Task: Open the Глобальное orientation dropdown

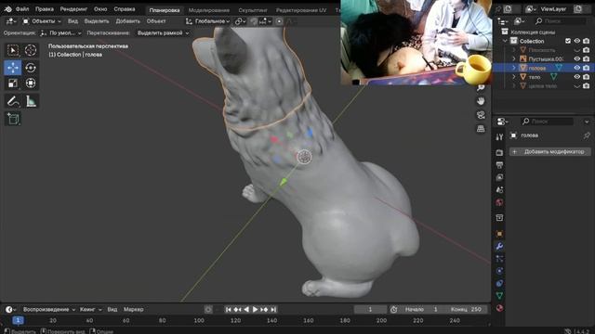Action: (x=207, y=21)
